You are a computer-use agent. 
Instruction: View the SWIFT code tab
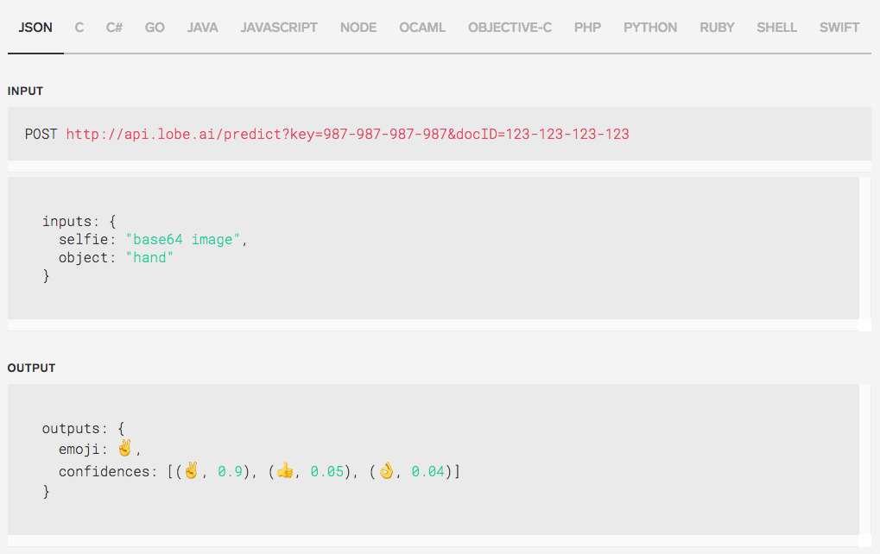coord(839,28)
